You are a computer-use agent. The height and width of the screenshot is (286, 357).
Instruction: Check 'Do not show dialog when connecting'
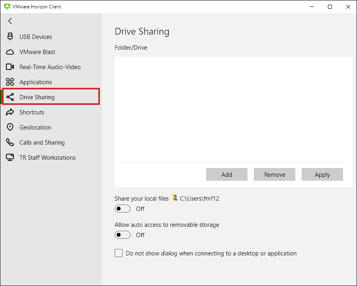pos(119,253)
